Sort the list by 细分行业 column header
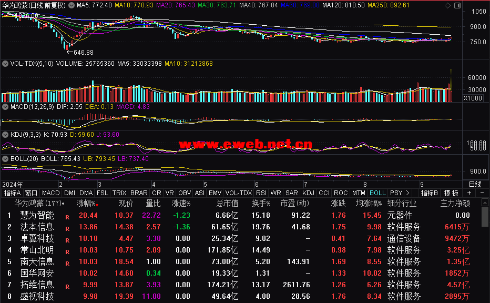 402,204
